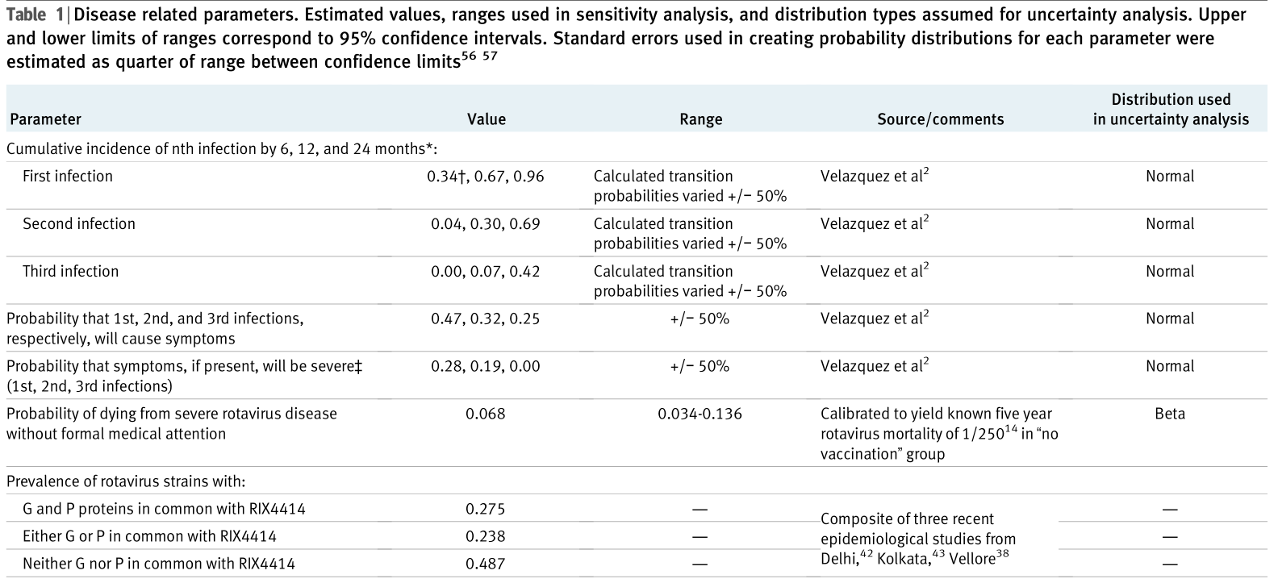1278x583 pixels.
Task: Select the range 0.034-0.136 cell
Action: click(x=700, y=414)
